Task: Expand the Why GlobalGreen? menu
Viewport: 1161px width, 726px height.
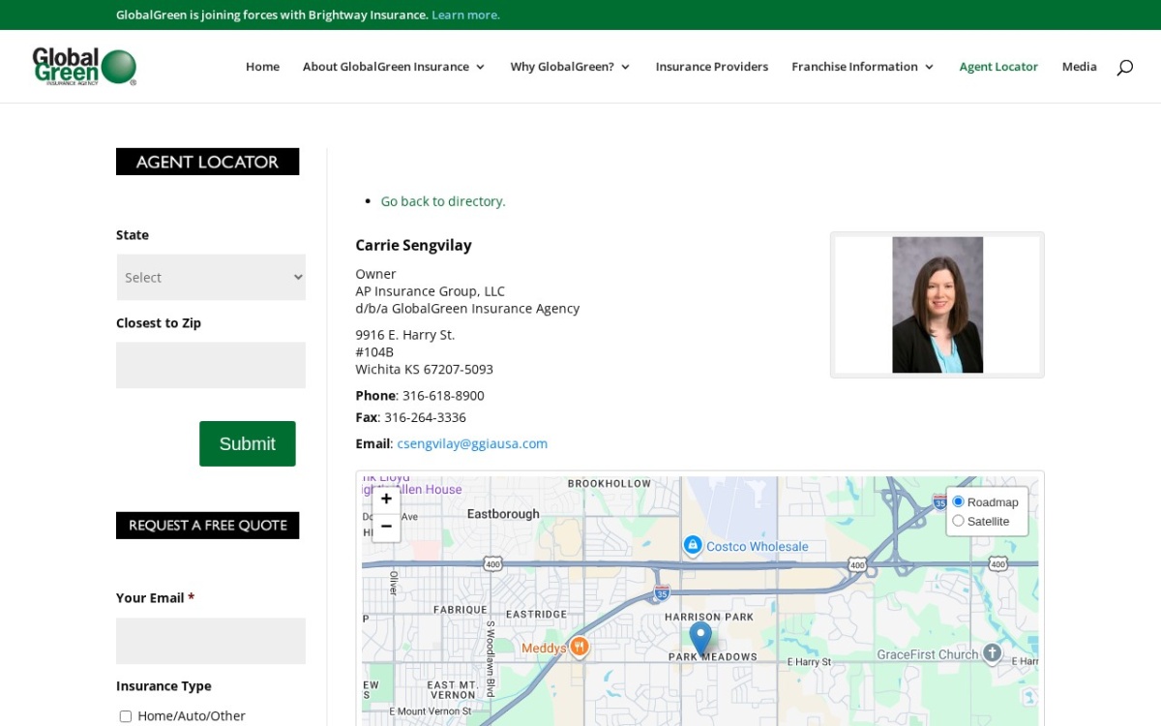Action: coord(570,67)
